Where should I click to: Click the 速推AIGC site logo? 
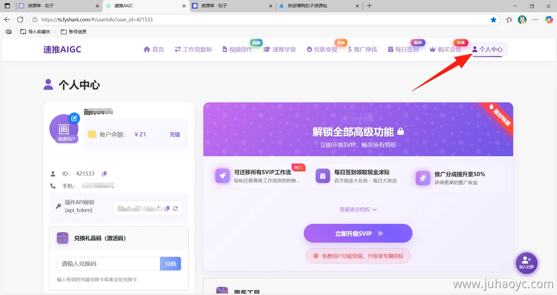(62, 49)
